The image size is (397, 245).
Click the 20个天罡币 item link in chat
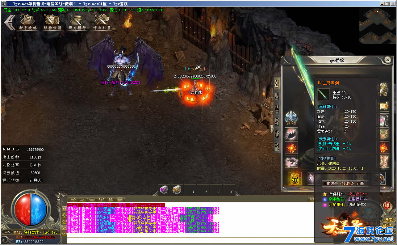click(x=107, y=209)
